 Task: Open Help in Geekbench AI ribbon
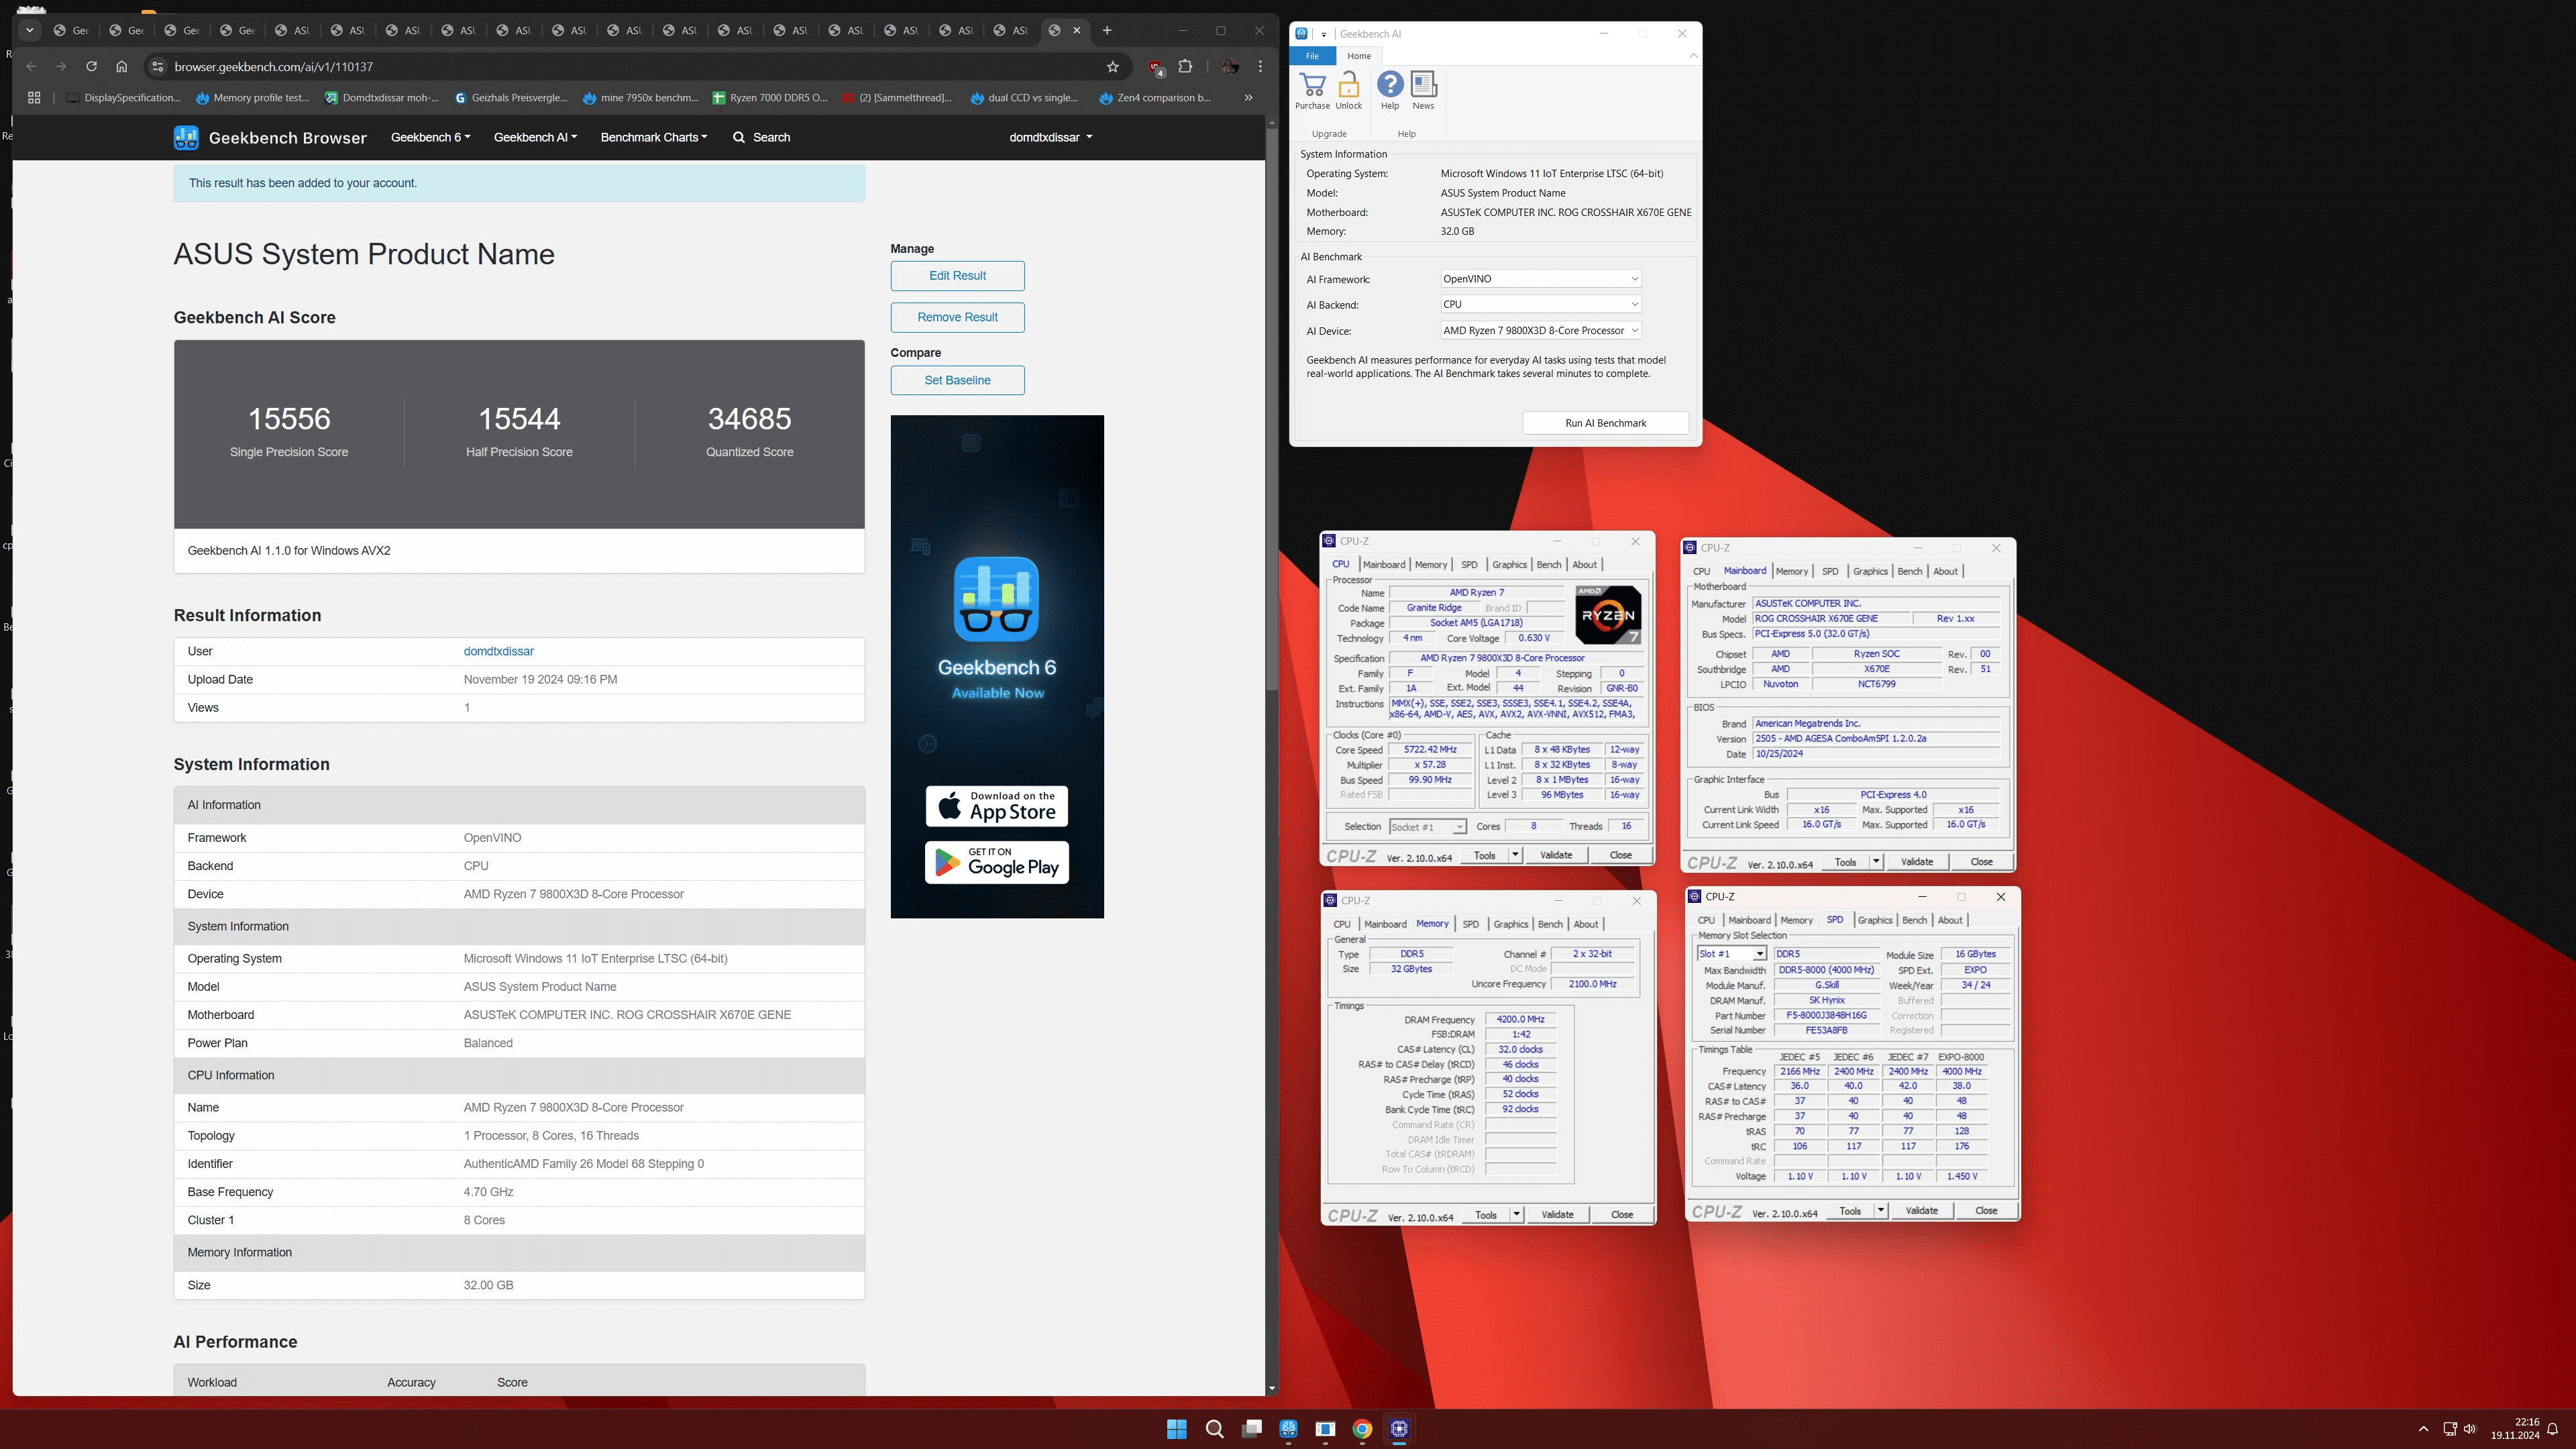click(1390, 91)
